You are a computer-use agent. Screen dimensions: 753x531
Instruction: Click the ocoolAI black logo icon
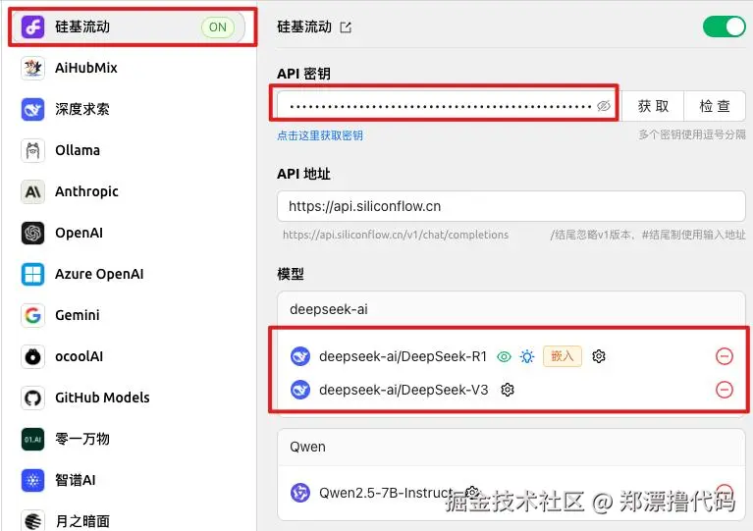pos(32,356)
